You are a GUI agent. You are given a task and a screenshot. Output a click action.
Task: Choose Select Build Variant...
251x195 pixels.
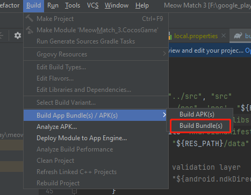pyautogui.click(x=96, y=103)
